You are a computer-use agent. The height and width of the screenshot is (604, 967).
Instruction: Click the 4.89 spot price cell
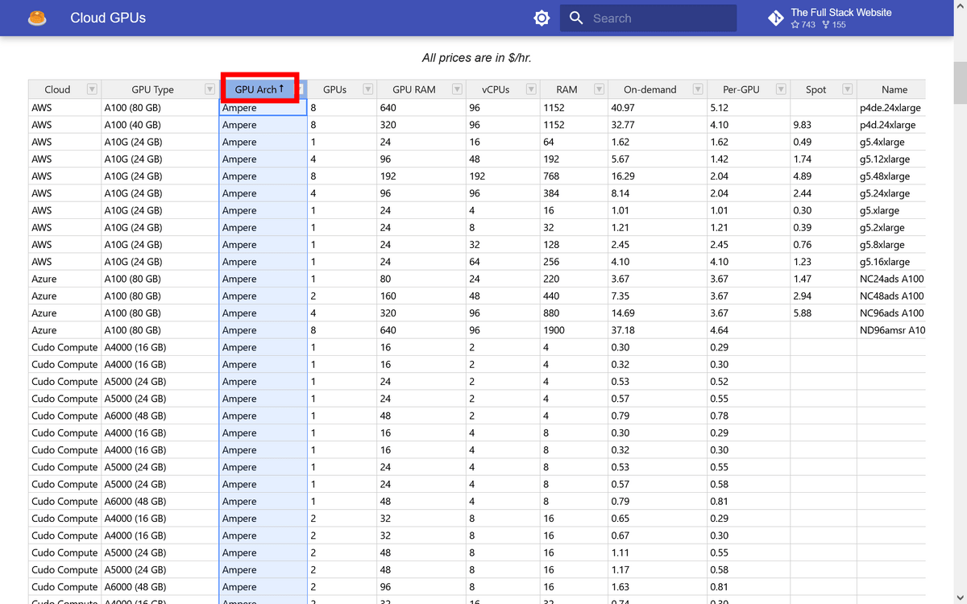point(823,176)
